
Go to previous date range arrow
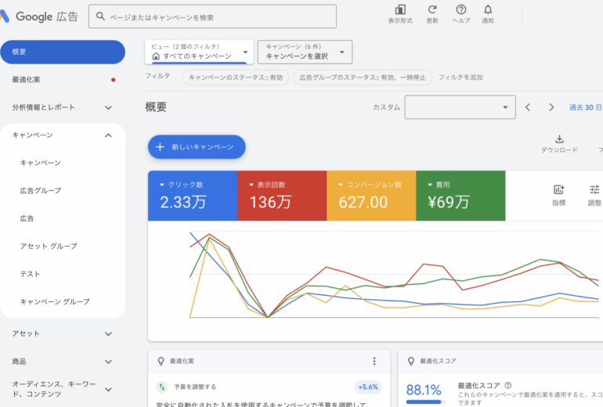coord(528,107)
